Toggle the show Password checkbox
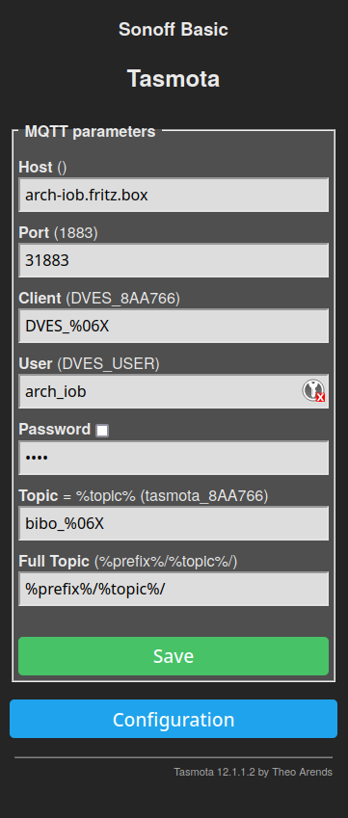Screen dimensions: 348x818 (x=102, y=431)
